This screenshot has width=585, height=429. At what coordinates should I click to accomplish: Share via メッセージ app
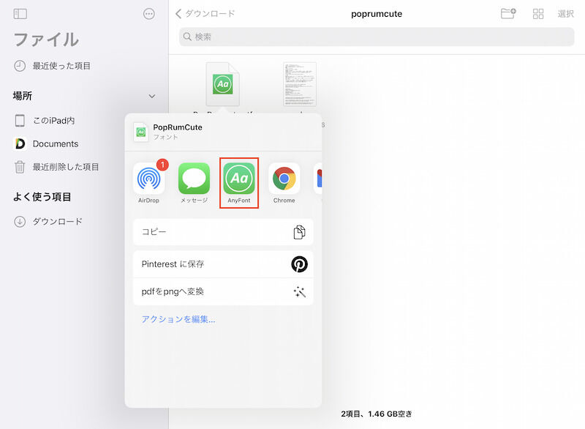pos(194,182)
